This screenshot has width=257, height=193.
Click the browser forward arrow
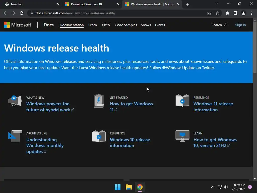pos(14,13)
